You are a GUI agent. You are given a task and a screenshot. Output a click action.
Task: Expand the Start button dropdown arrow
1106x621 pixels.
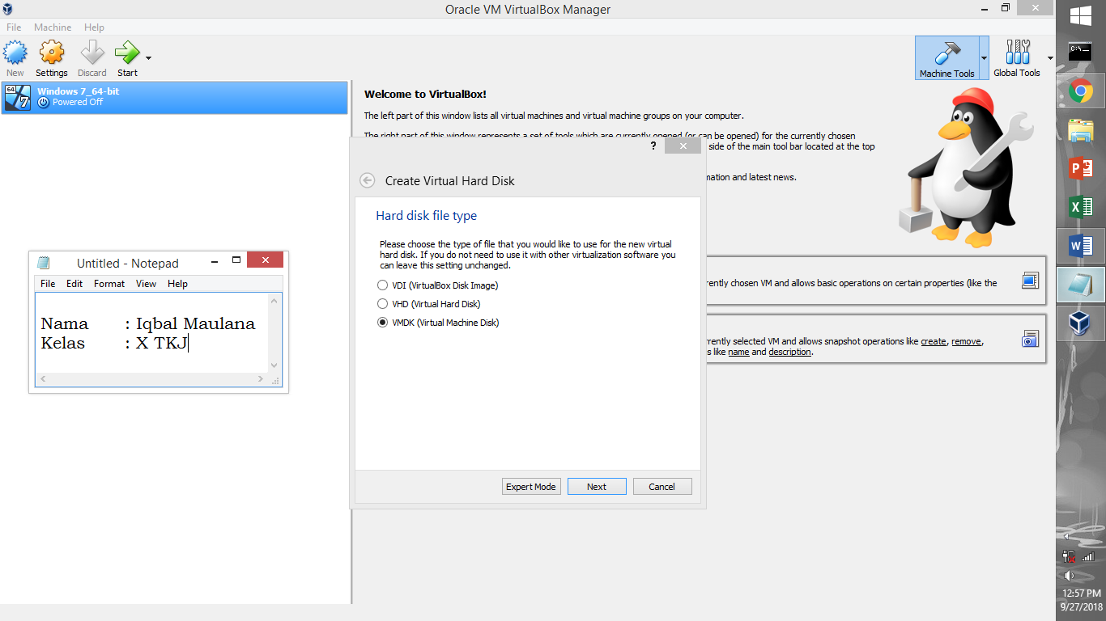pyautogui.click(x=148, y=58)
